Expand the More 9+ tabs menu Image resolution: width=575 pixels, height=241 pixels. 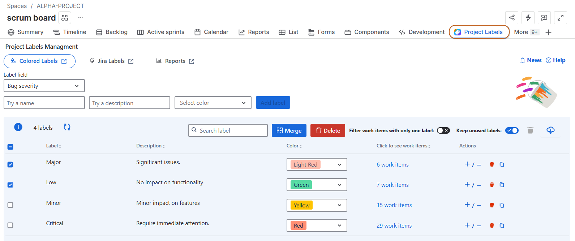[x=527, y=32]
